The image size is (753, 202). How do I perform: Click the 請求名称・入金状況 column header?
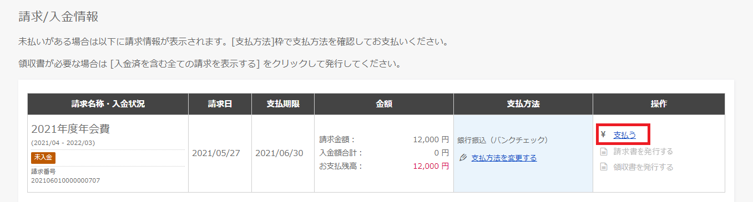[x=108, y=104]
